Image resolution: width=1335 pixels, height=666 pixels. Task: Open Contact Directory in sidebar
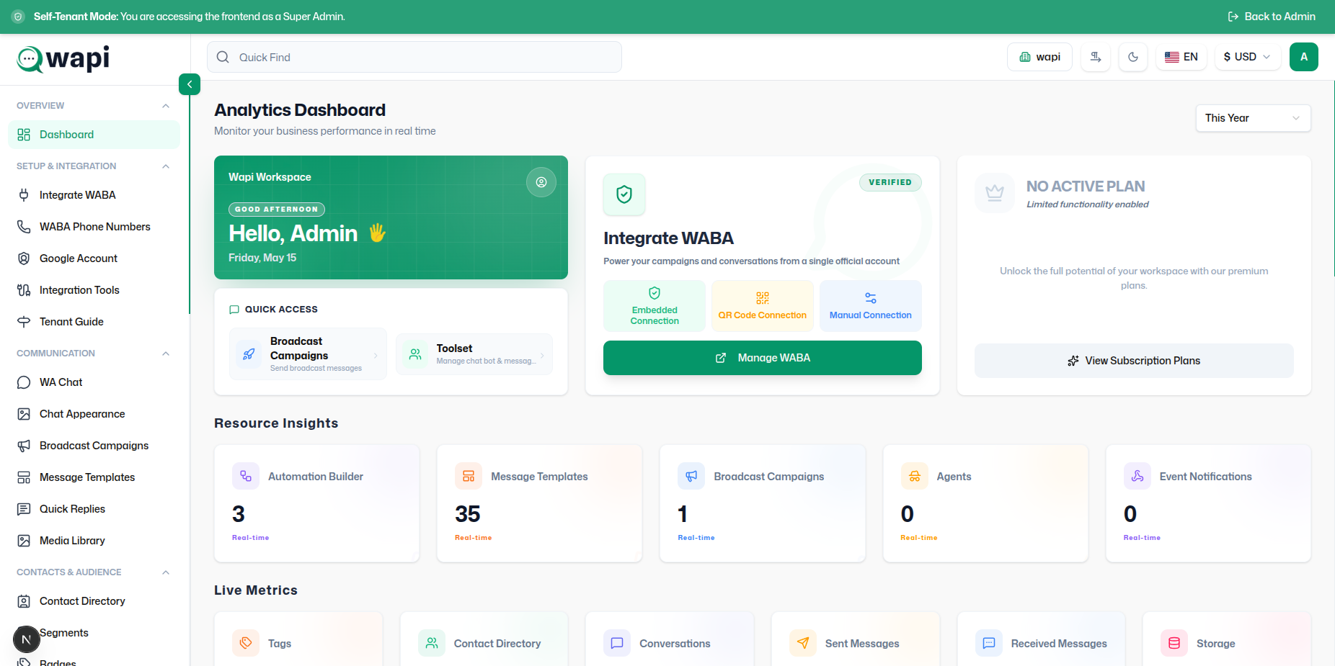pyautogui.click(x=94, y=601)
